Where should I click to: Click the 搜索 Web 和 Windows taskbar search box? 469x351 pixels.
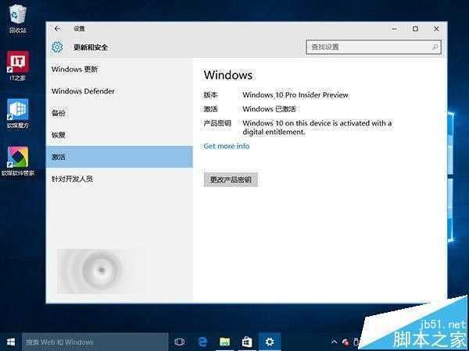(95, 342)
